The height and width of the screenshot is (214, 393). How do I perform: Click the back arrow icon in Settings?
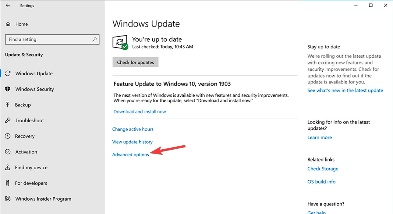click(8, 5)
